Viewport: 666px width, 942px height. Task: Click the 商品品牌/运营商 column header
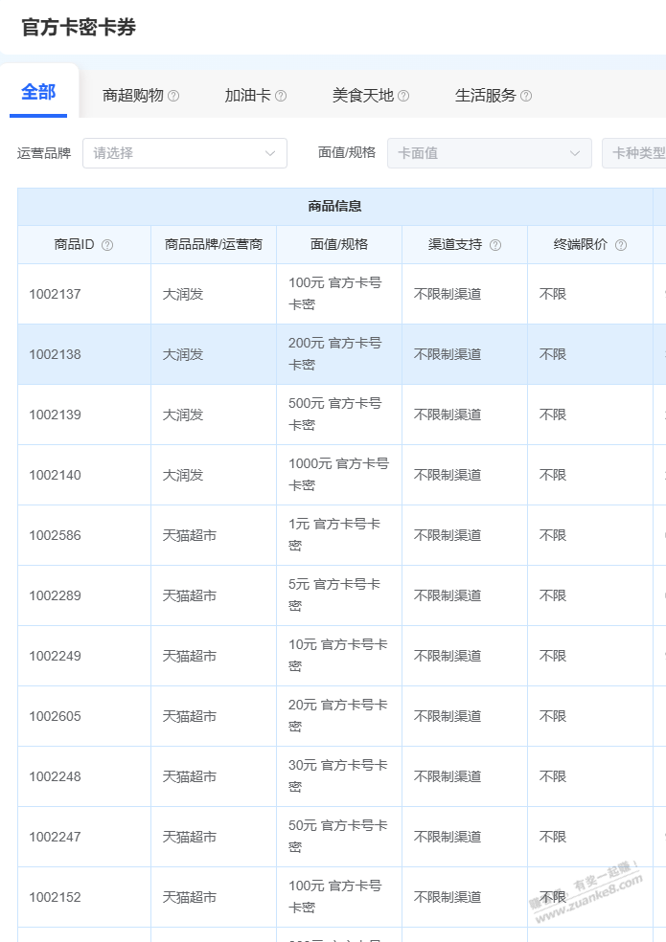(214, 244)
